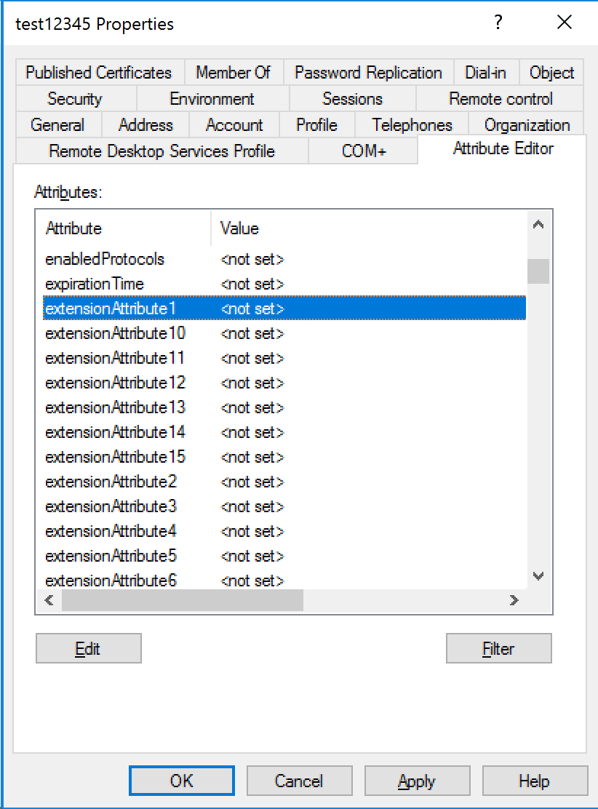Viewport: 598px width, 809px height.
Task: Sort by the Value column header
Action: (239, 228)
